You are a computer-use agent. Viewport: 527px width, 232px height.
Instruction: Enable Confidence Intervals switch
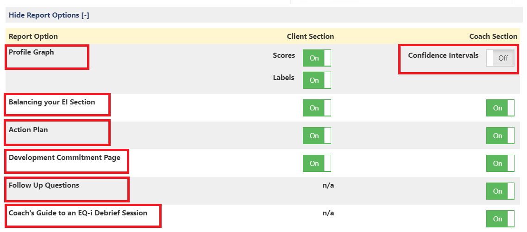pyautogui.click(x=500, y=58)
